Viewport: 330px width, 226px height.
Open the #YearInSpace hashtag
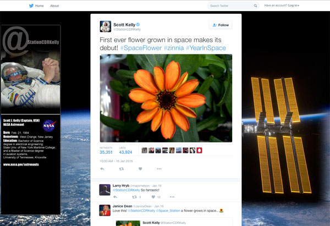point(206,48)
